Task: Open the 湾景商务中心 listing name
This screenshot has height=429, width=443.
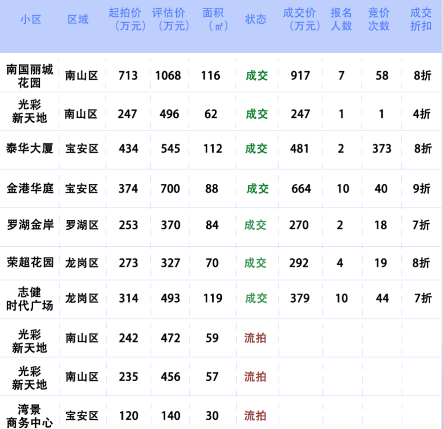Action: (30, 415)
